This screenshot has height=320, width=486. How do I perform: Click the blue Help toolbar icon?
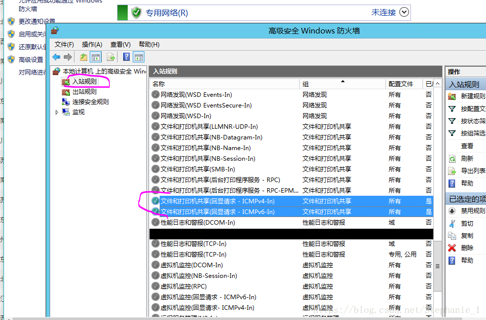pos(126,57)
